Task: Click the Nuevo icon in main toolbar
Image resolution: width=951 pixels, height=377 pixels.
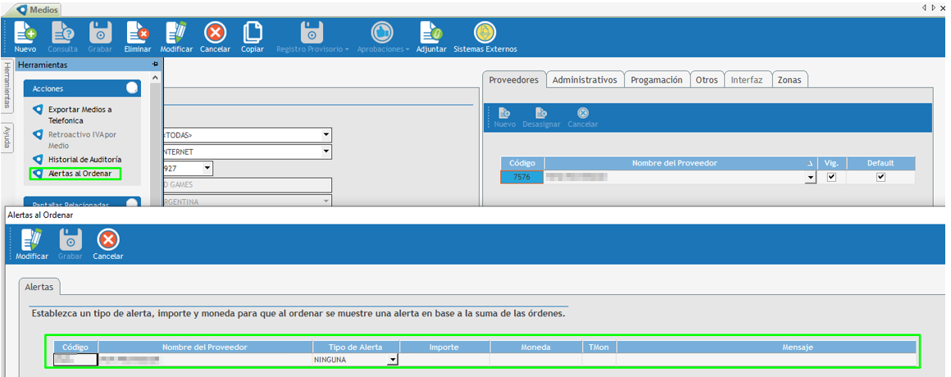Action: tap(25, 33)
